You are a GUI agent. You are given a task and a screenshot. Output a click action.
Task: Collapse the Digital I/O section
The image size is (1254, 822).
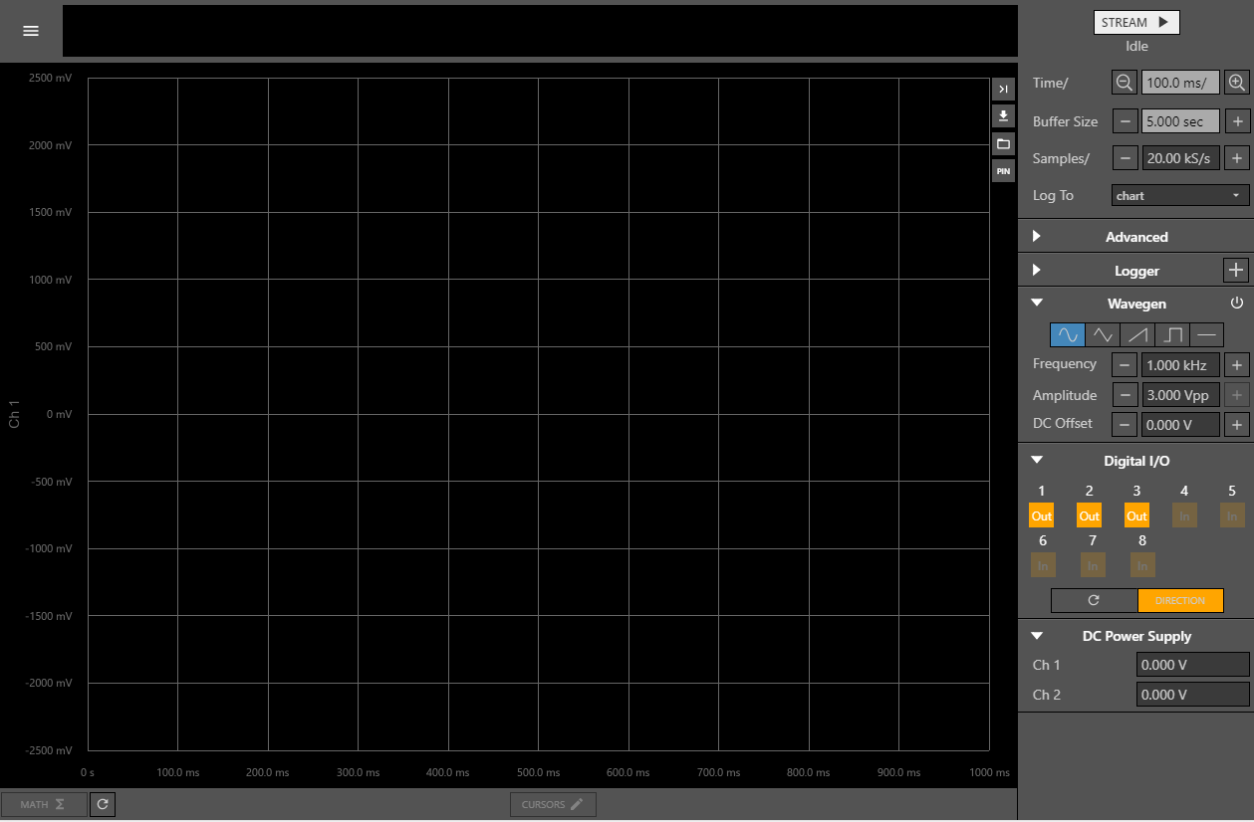[1037, 460]
